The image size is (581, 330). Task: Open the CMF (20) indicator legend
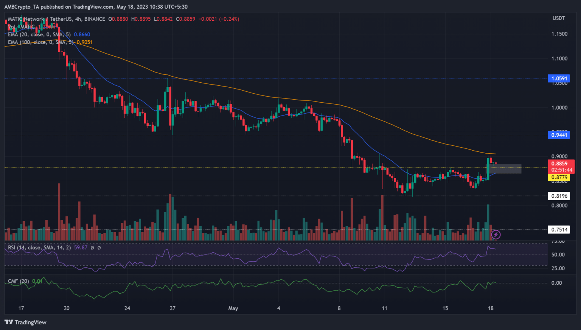click(19, 281)
